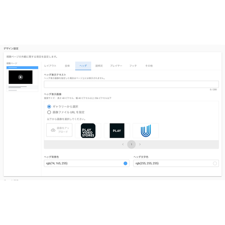Go to previous gallery page arrow
The height and width of the screenshot is (225, 225).
(x=123, y=144)
